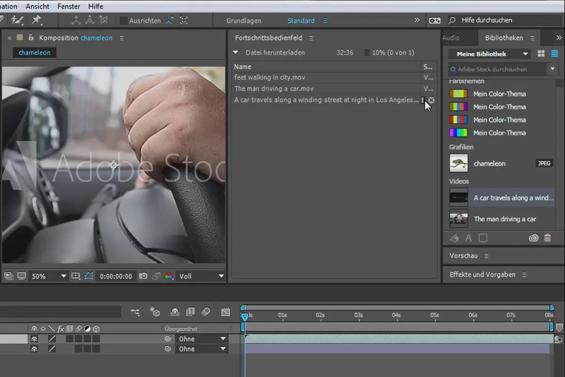Choose the view axis mode icon
The image size is (565, 377).
click(104, 20)
